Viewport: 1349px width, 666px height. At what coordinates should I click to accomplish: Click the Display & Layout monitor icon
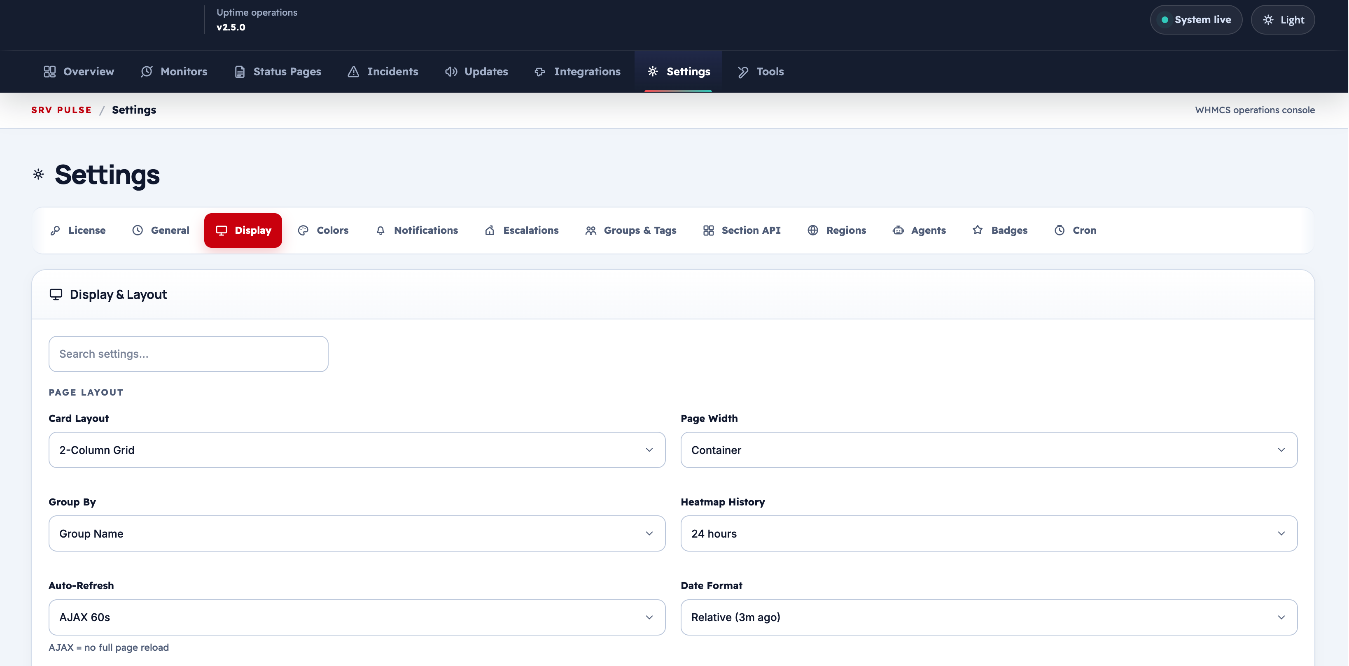pyautogui.click(x=56, y=294)
